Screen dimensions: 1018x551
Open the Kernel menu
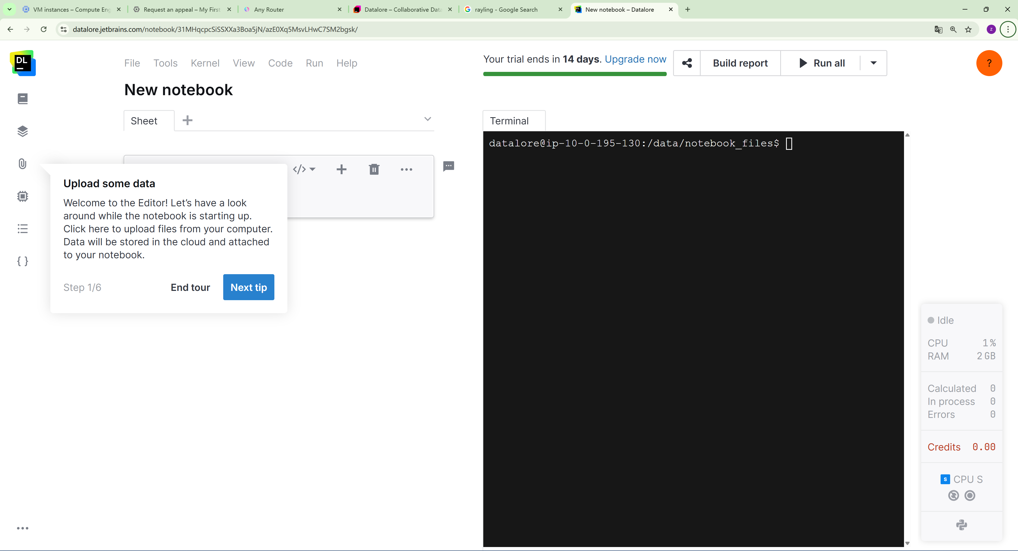pos(205,63)
